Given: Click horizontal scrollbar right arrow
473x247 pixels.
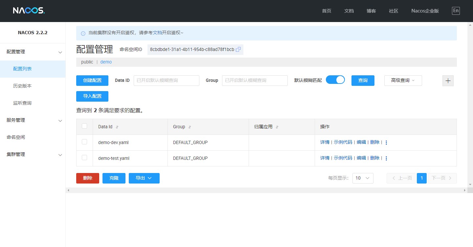Looking at the screenshot, I should coord(464,190).
